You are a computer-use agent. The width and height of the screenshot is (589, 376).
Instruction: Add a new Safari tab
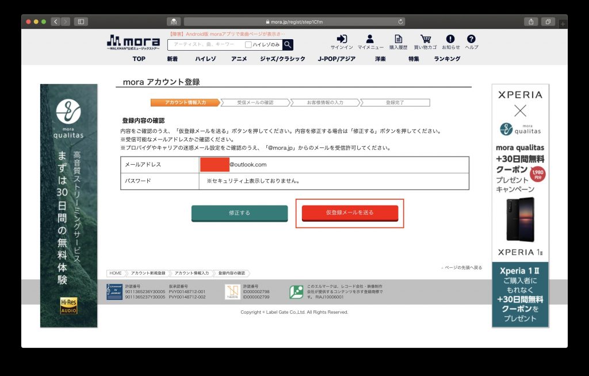pos(563,24)
